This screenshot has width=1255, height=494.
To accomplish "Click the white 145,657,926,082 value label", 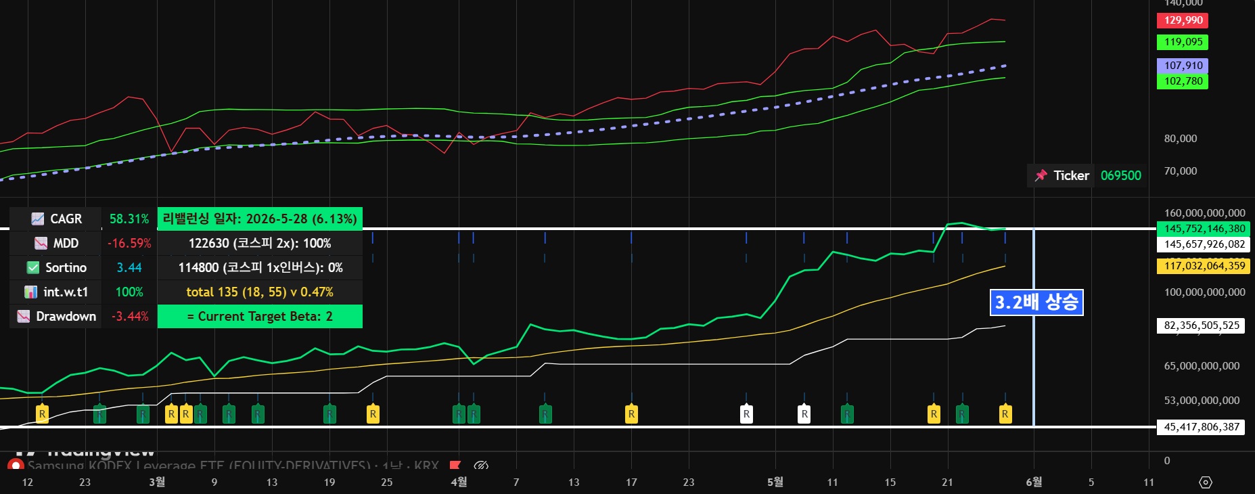I will (x=1204, y=244).
